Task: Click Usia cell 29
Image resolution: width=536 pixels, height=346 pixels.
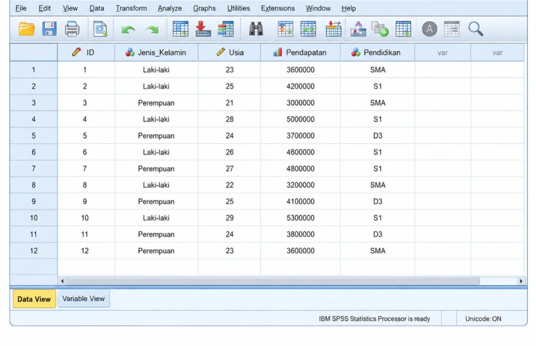Action: tap(229, 218)
